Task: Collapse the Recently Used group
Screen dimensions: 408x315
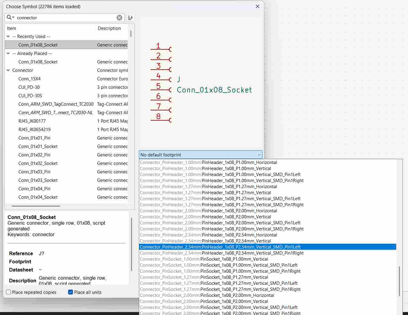Action: (8, 37)
